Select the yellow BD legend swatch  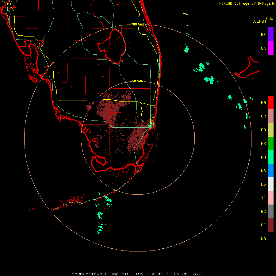(271, 130)
